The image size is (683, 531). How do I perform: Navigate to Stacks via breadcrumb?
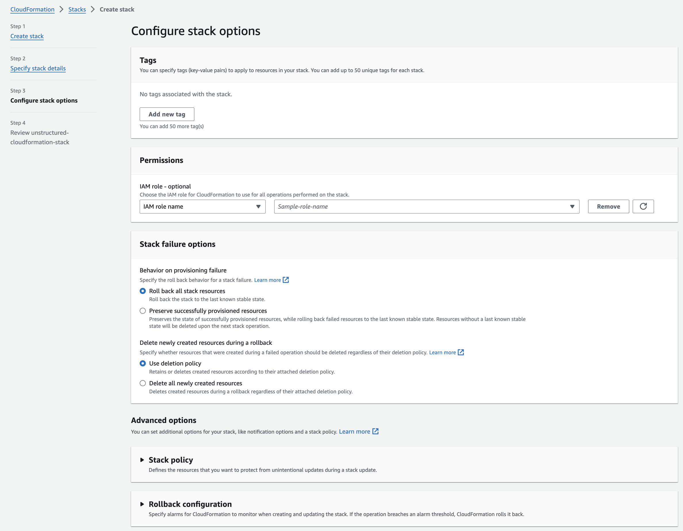(77, 9)
